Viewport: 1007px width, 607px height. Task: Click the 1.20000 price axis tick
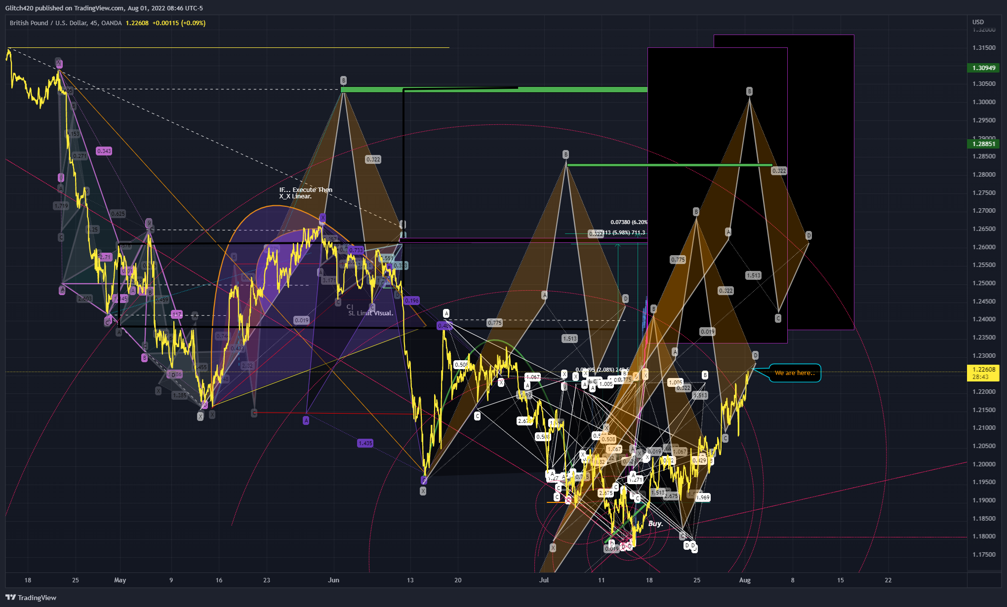[x=983, y=464]
